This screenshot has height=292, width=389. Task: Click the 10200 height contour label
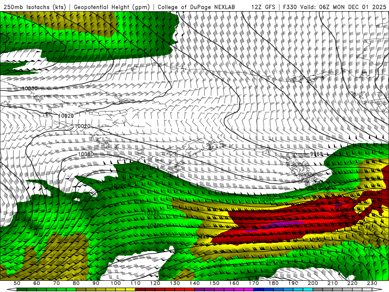click(119, 186)
